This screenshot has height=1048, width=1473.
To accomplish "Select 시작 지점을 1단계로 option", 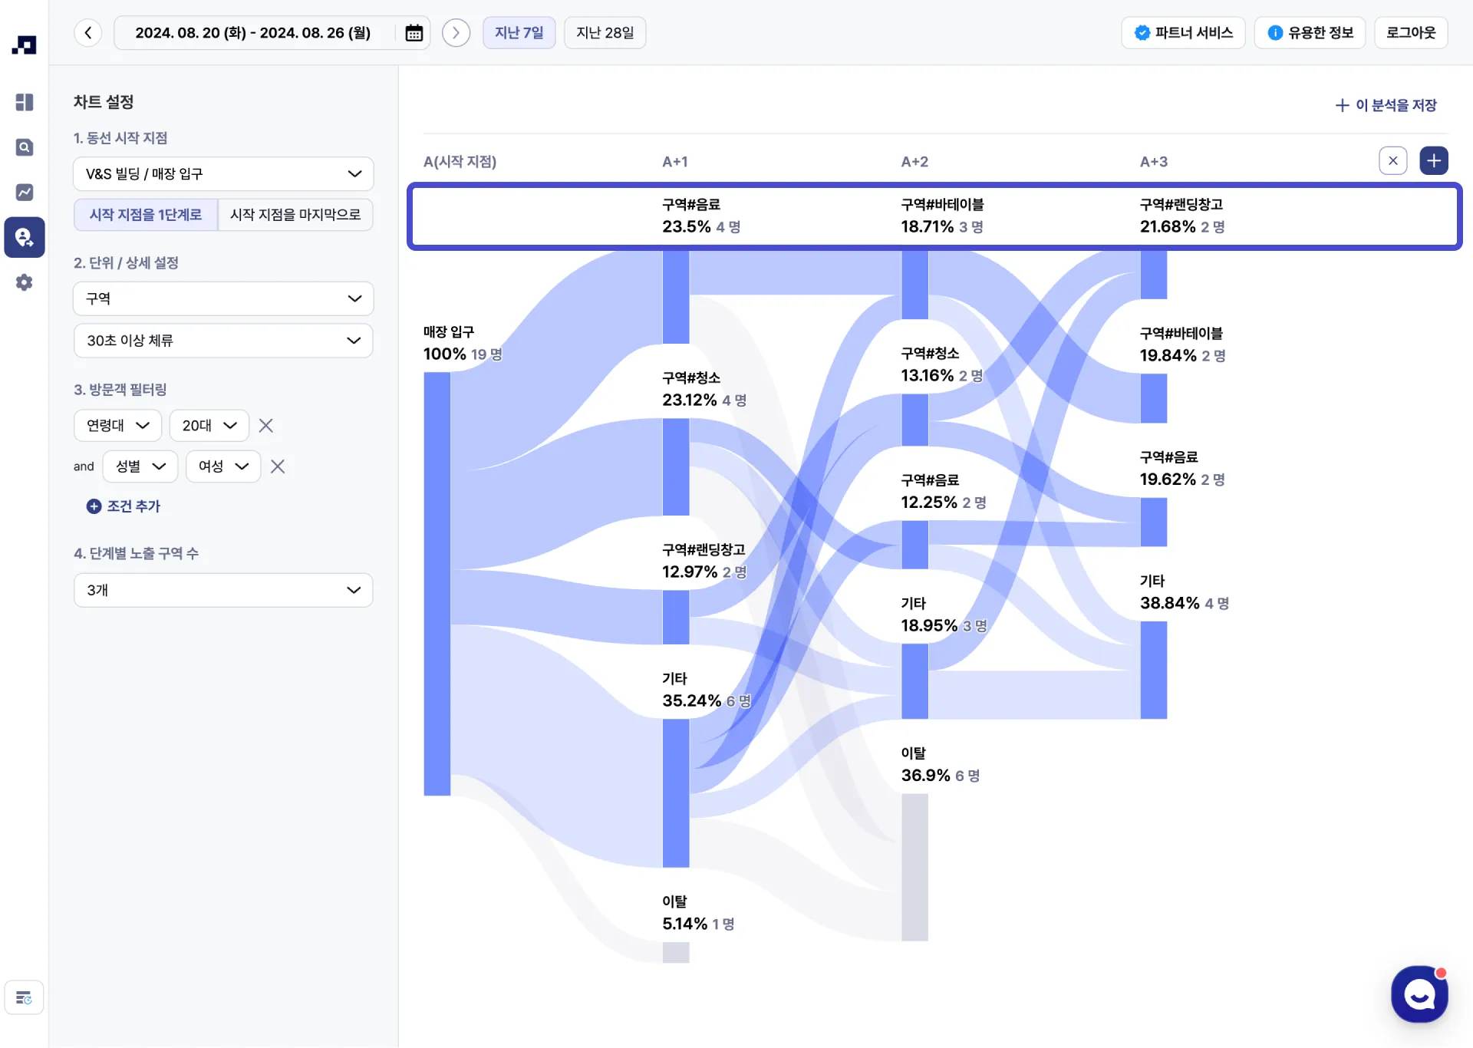I will pyautogui.click(x=146, y=215).
